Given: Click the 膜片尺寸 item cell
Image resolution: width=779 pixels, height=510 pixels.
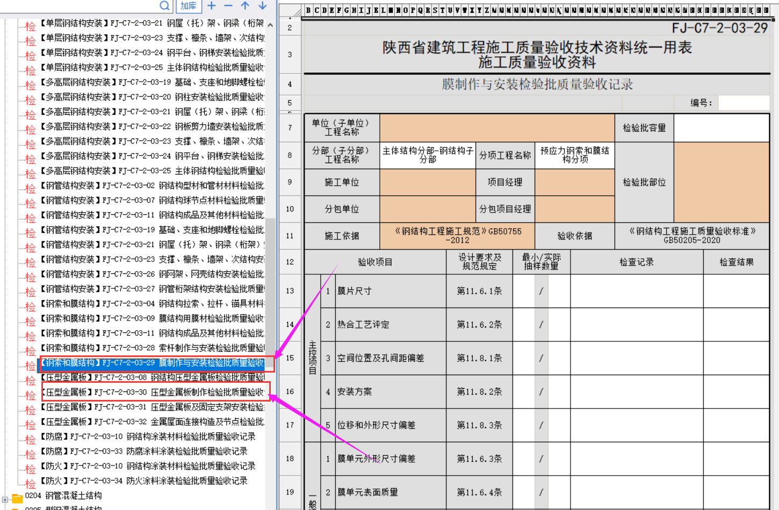Looking at the screenshot, I should click(x=391, y=291).
